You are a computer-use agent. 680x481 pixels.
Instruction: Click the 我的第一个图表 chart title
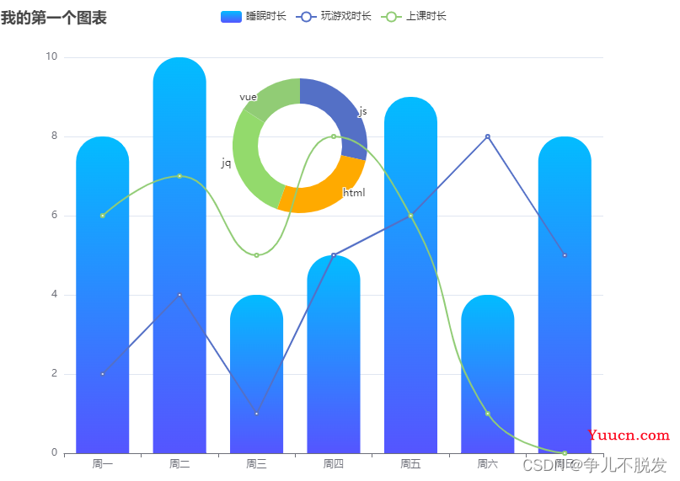(x=54, y=19)
